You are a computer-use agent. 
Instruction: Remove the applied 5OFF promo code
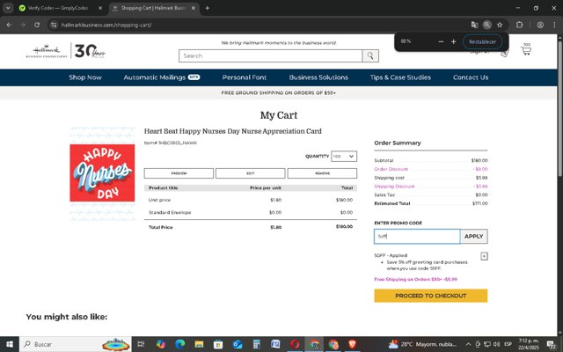pyautogui.click(x=484, y=256)
